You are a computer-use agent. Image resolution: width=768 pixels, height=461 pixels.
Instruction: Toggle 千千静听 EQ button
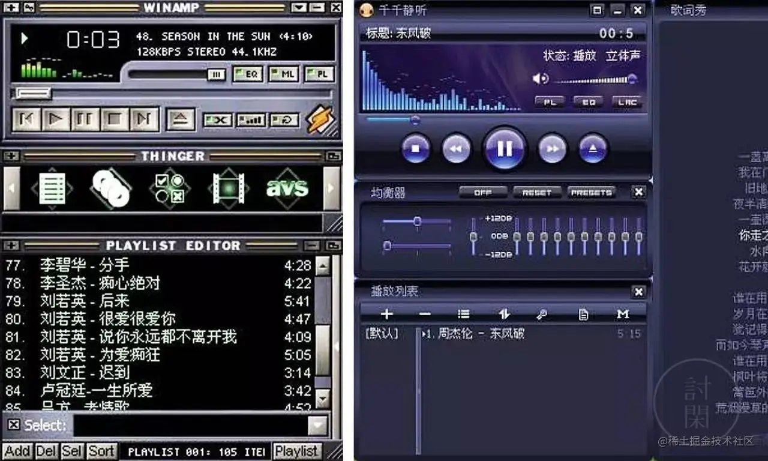pyautogui.click(x=589, y=102)
